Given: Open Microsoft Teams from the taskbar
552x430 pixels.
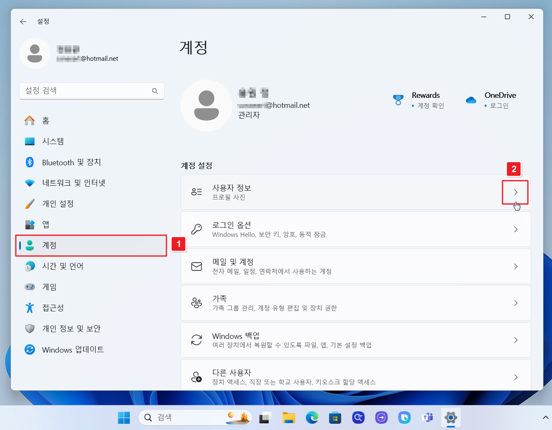Looking at the screenshot, I should pyautogui.click(x=427, y=418).
